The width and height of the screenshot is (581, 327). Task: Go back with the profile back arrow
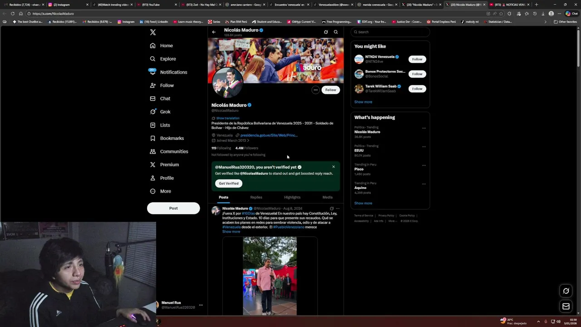214,32
